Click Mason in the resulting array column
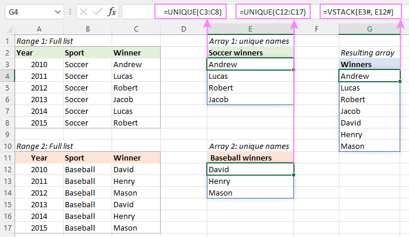Viewport: 409px width, 237px height. coord(369,147)
